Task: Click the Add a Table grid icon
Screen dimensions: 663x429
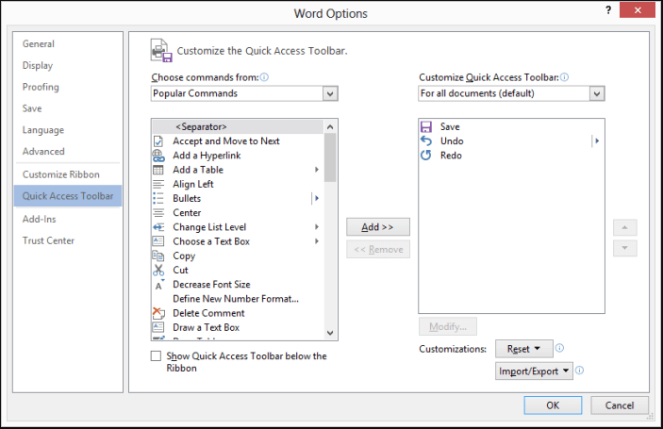Action: click(158, 170)
